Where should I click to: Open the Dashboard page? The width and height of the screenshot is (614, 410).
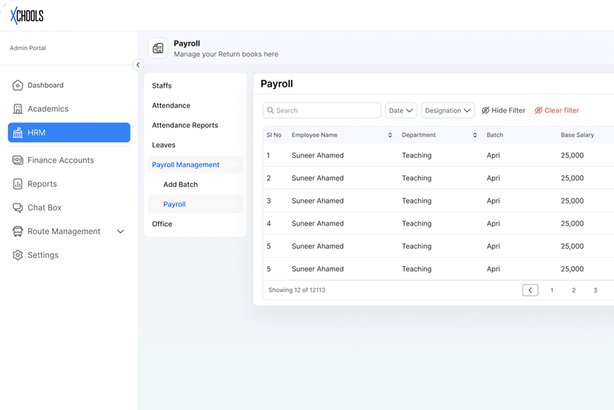pos(46,85)
